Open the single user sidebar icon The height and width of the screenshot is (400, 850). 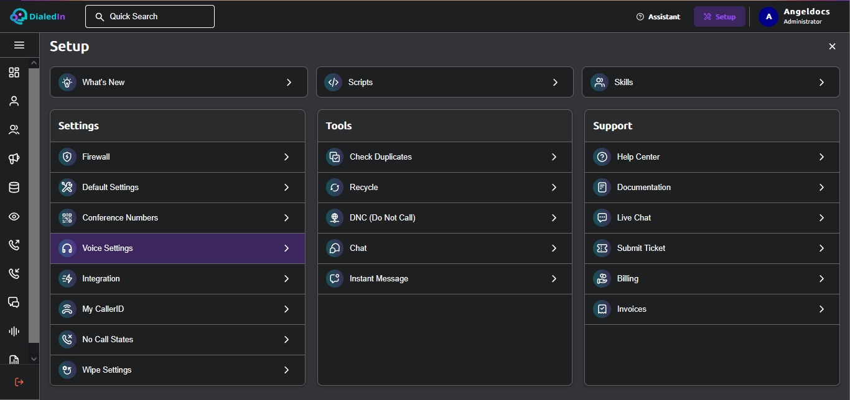[14, 101]
